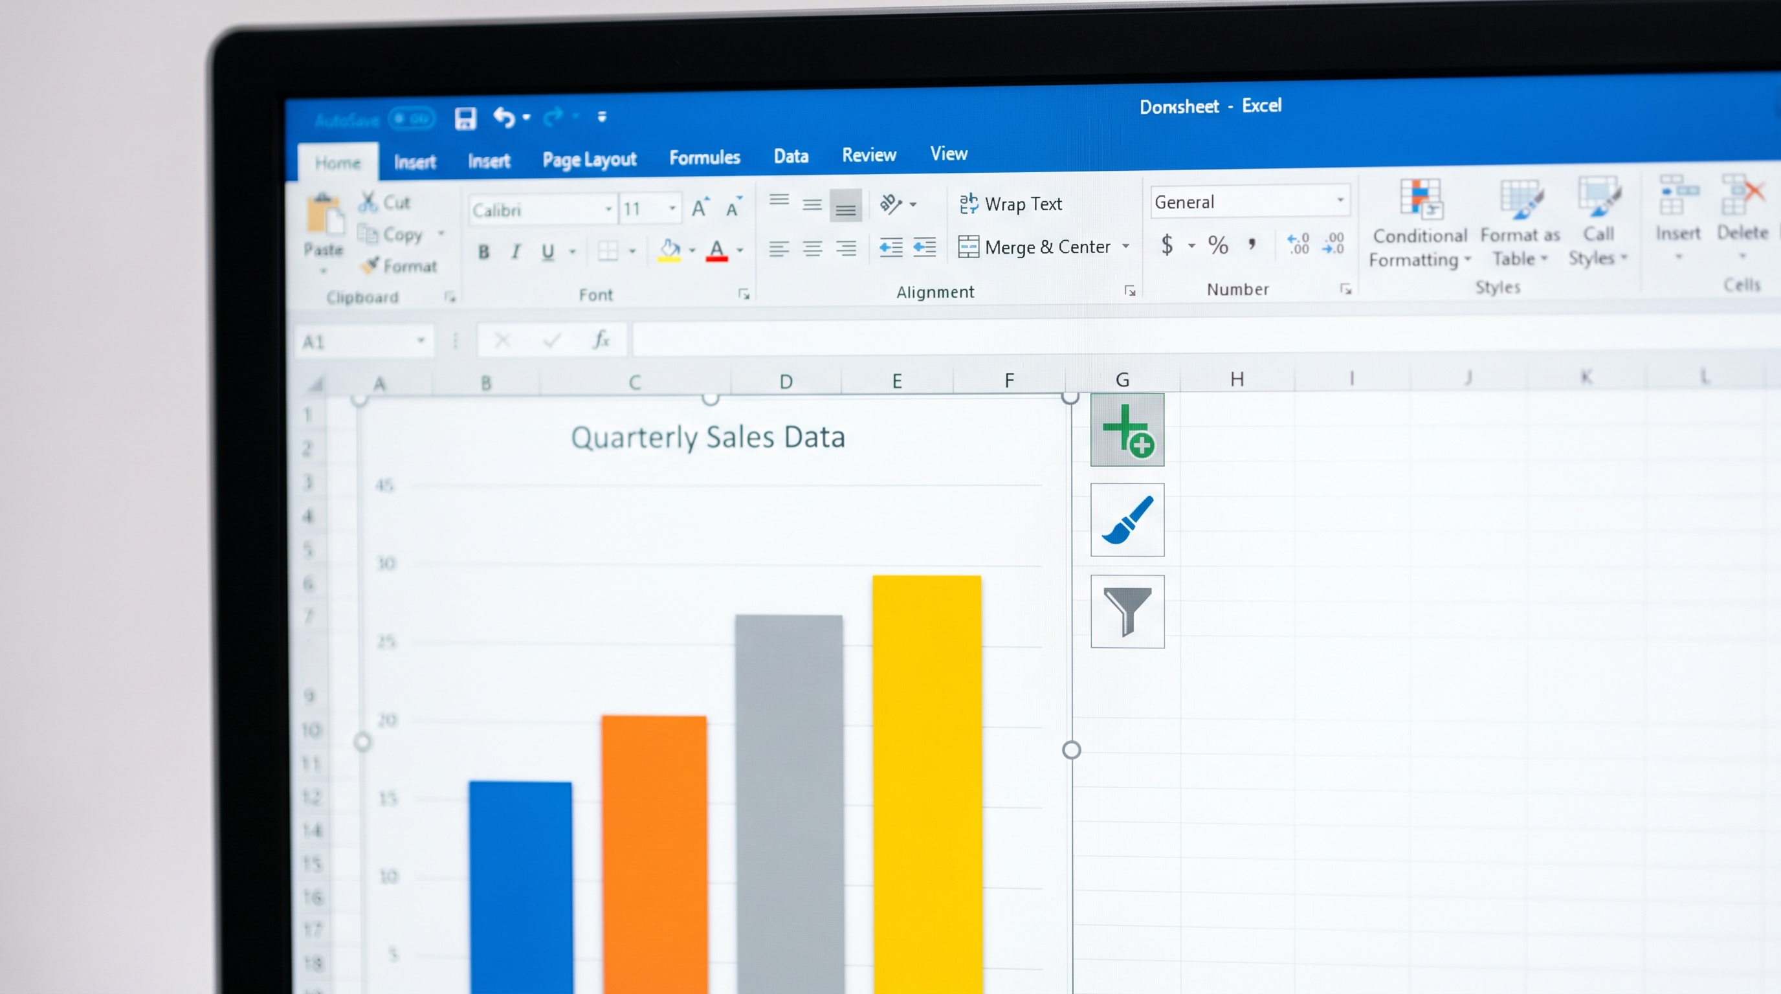
Task: Toggle the AutoSave switch
Action: point(412,119)
